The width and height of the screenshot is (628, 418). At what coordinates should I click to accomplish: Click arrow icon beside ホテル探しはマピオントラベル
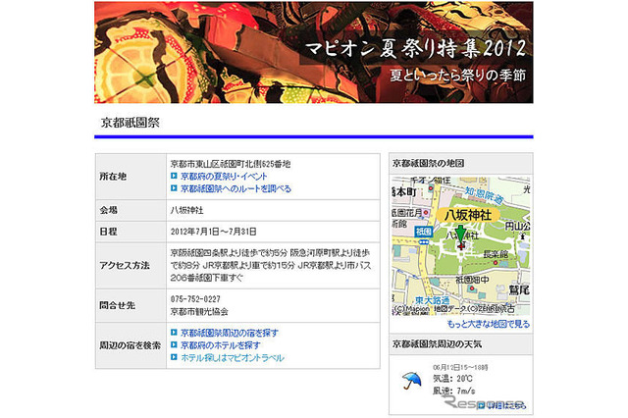(174, 359)
